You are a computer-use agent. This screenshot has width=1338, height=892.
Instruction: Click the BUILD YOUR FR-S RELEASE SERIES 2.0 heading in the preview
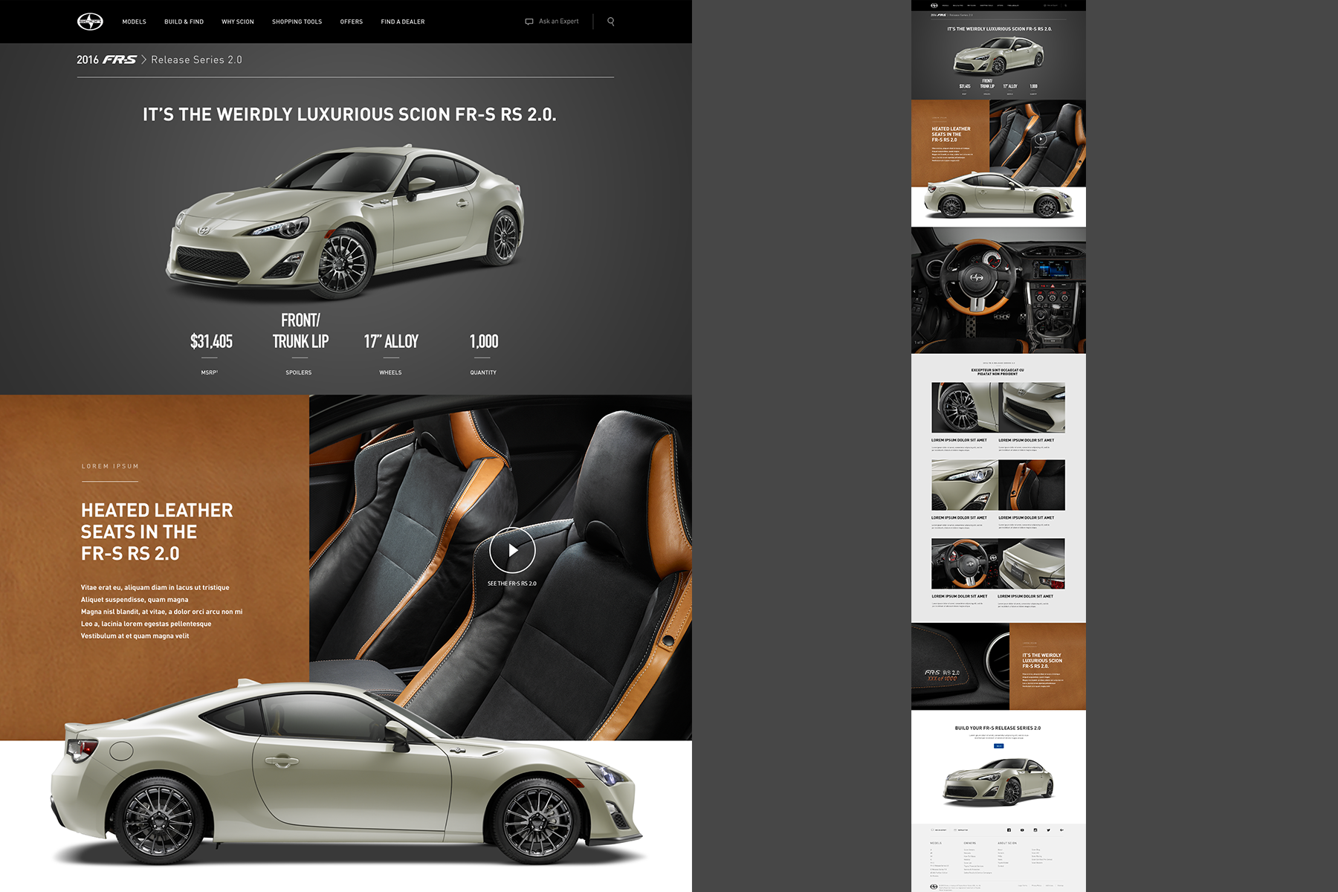(x=998, y=728)
